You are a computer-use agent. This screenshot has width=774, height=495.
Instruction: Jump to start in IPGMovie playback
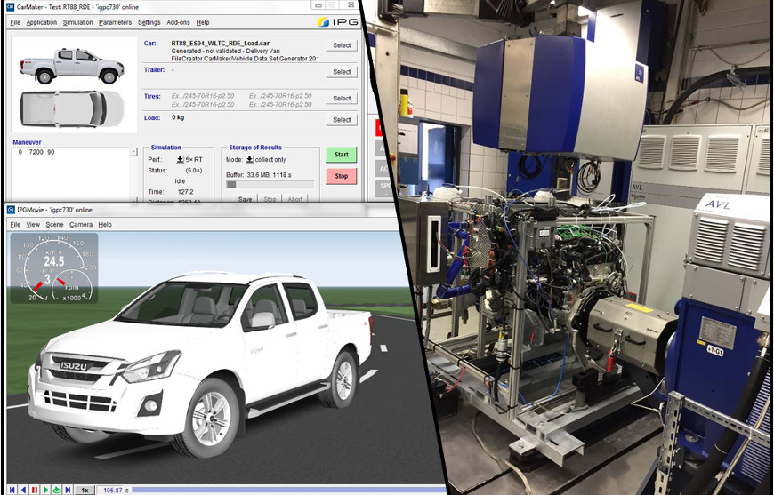[12, 490]
